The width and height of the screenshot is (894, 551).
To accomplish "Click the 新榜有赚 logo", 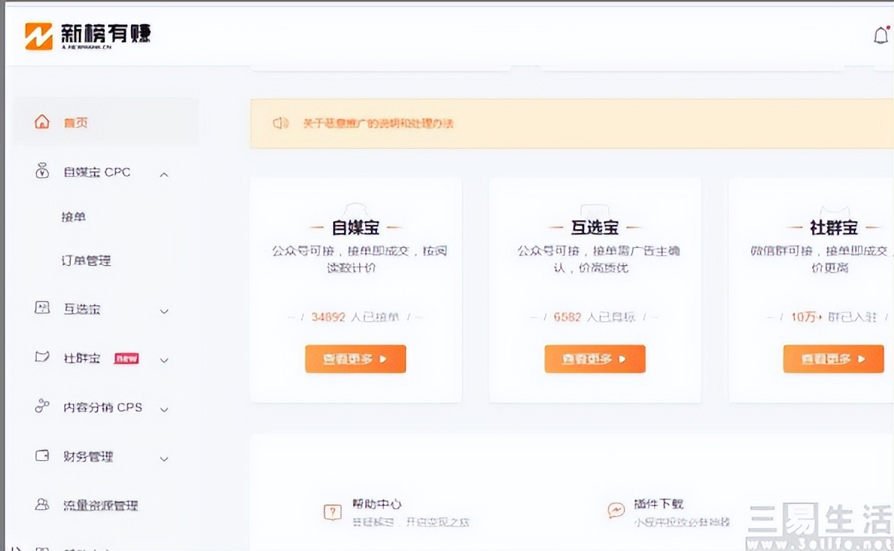I will [89, 34].
